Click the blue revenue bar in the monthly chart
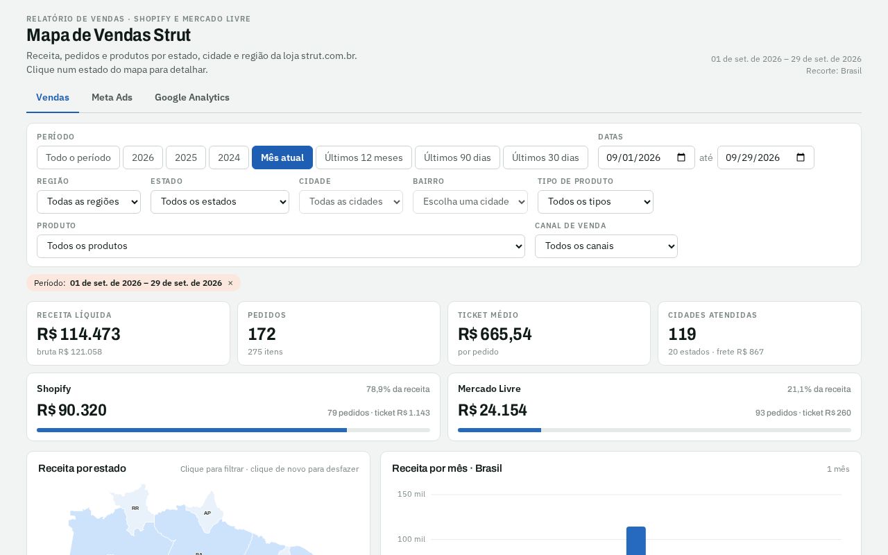This screenshot has width=888, height=555. pos(636,540)
